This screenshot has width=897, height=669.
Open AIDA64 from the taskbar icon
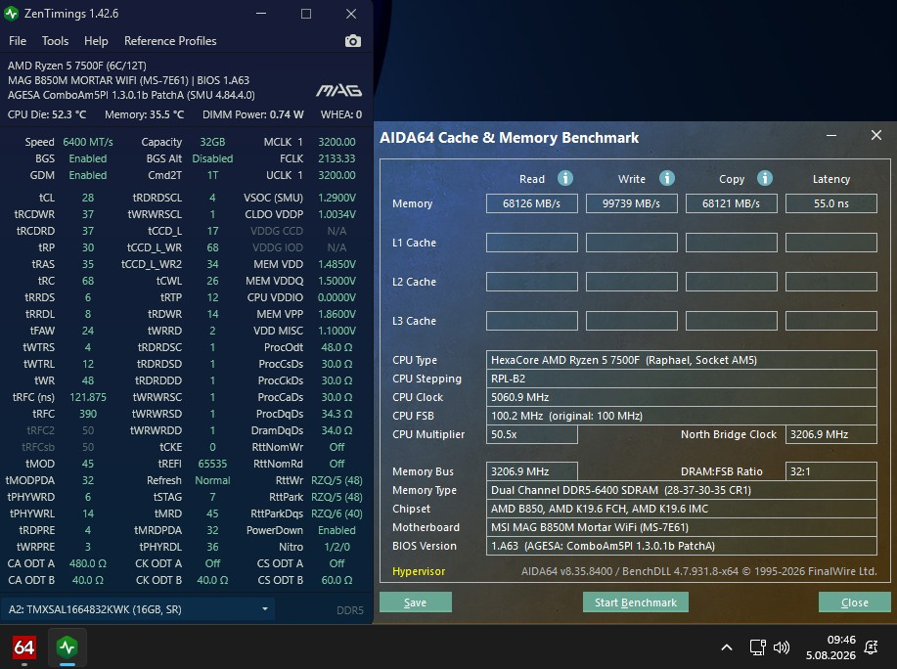point(24,647)
